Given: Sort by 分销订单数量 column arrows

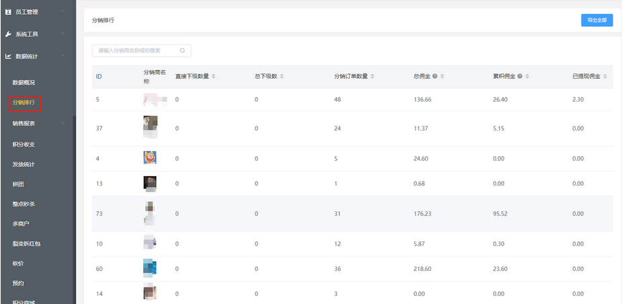Looking at the screenshot, I should pyautogui.click(x=373, y=76).
